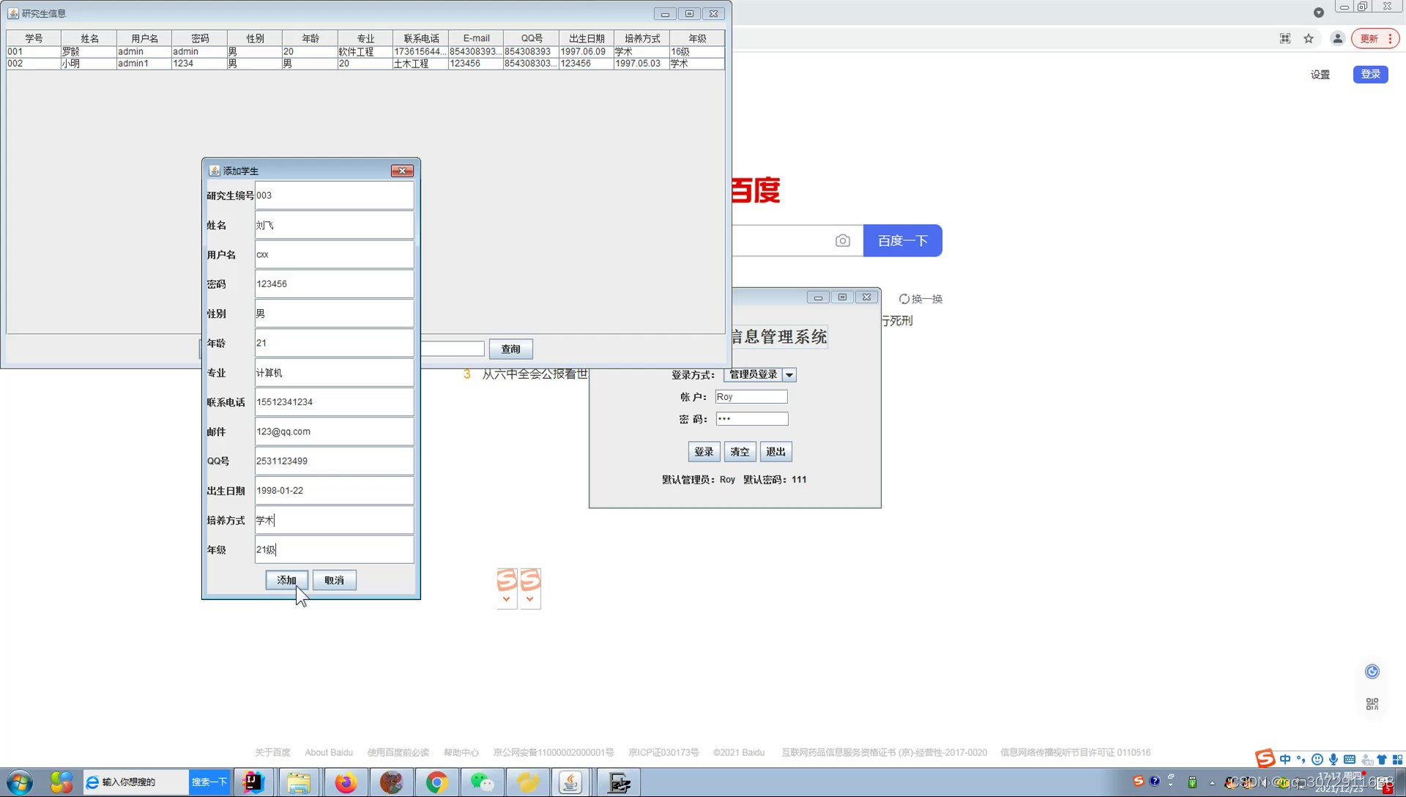This screenshot has height=797, width=1406.
Task: Click the colorful four-petal taskbar icon
Action: (x=62, y=782)
